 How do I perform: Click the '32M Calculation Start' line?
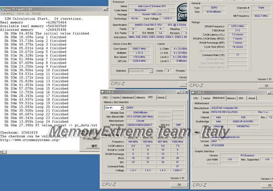(44, 19)
